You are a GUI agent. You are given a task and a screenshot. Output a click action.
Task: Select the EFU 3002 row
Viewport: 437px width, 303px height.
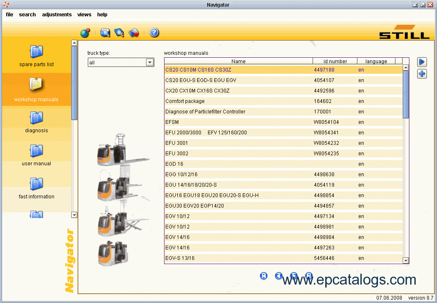point(284,153)
